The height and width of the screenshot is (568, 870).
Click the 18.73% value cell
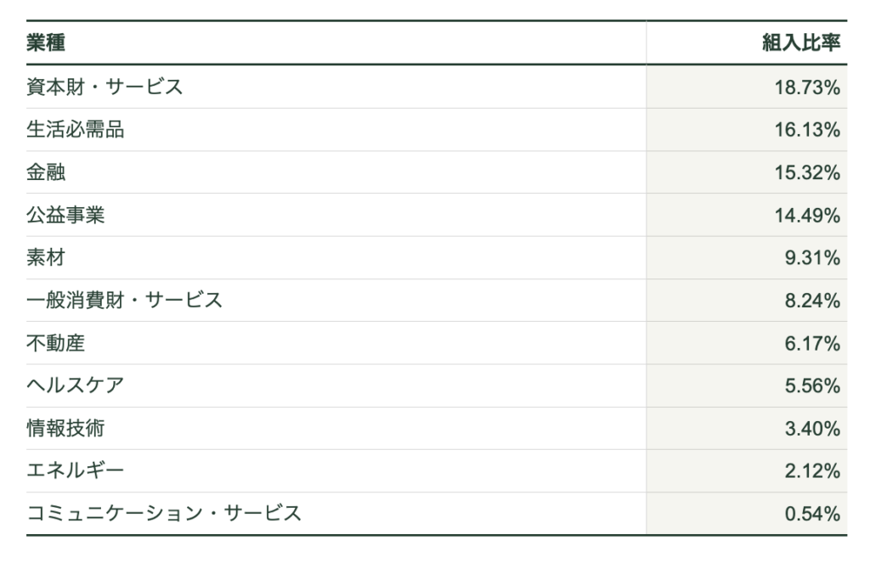pyautogui.click(x=807, y=87)
